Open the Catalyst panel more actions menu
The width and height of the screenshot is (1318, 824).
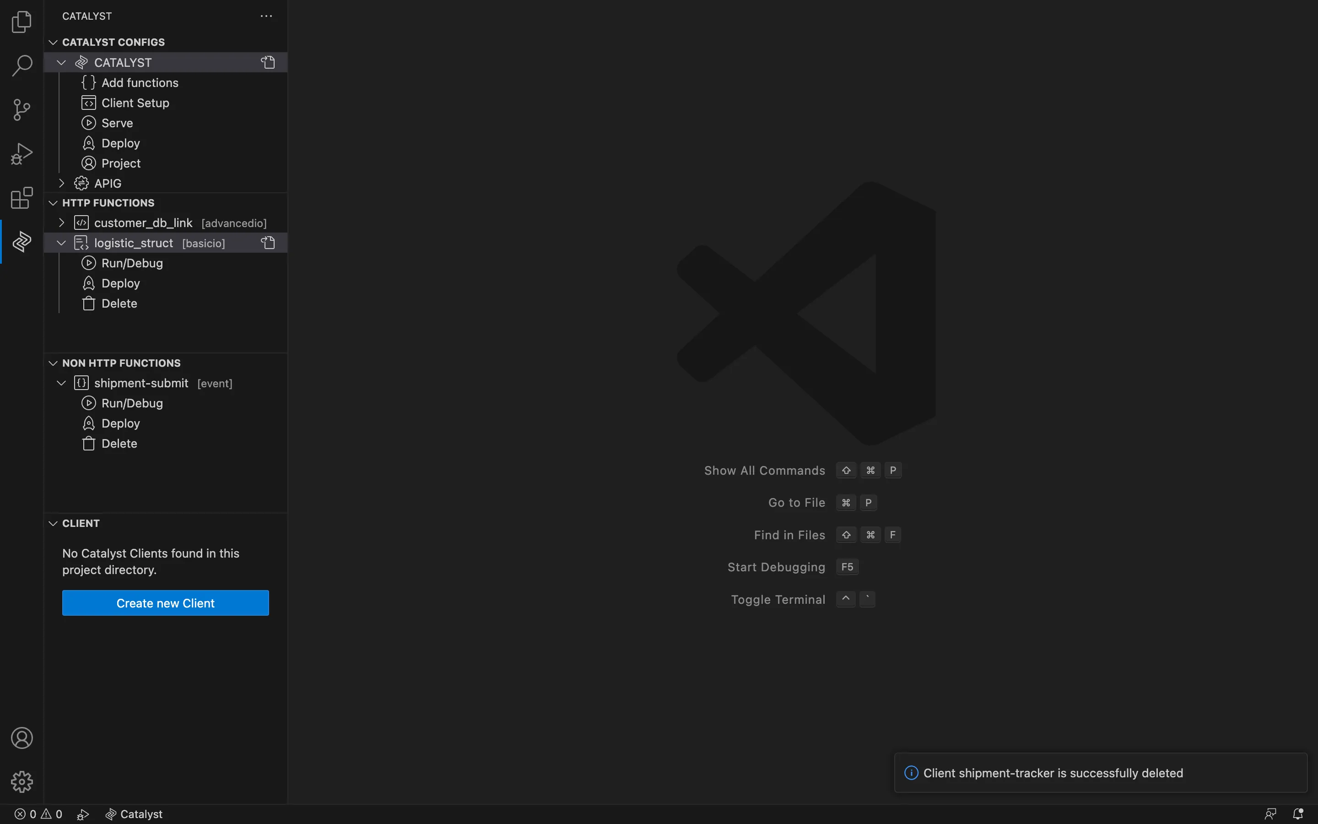point(266,16)
